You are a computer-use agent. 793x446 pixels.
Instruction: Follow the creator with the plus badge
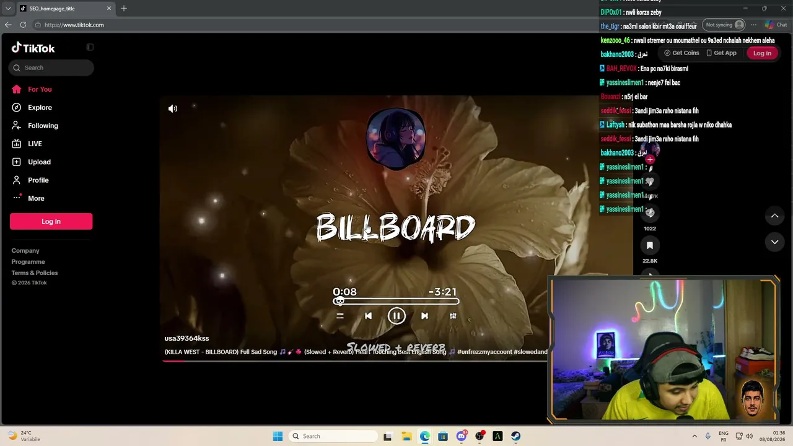[x=650, y=159]
